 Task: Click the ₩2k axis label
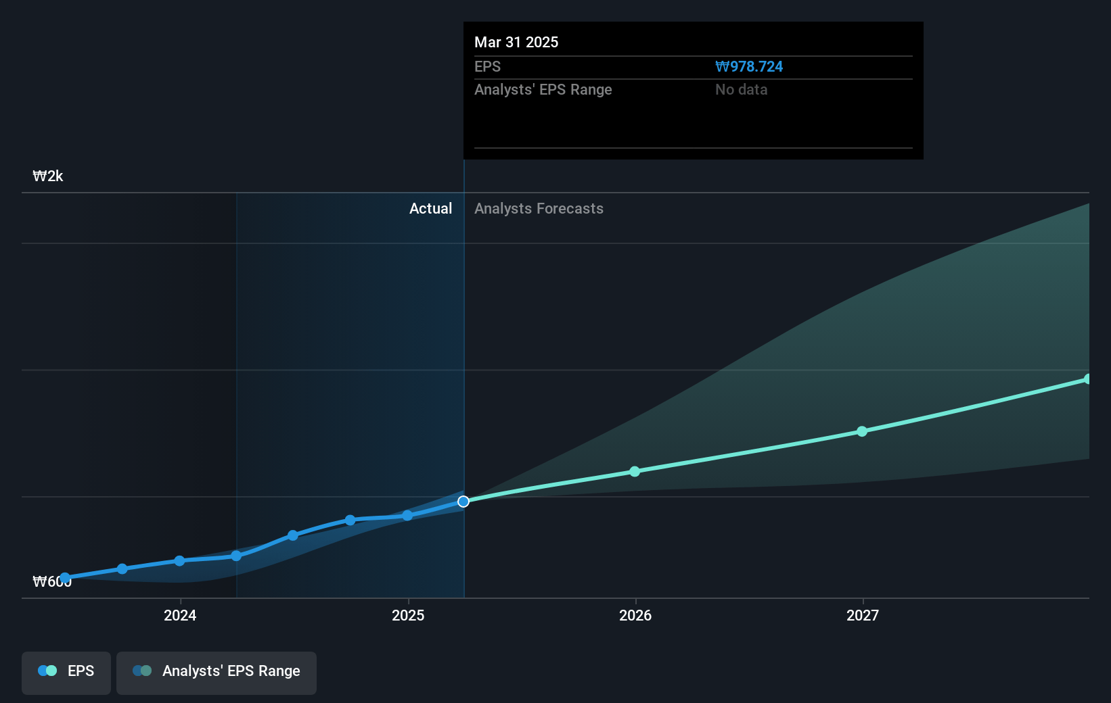coord(48,176)
